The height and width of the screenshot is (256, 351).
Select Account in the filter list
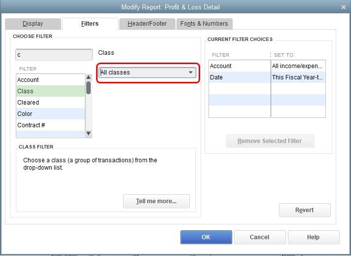tap(51, 80)
